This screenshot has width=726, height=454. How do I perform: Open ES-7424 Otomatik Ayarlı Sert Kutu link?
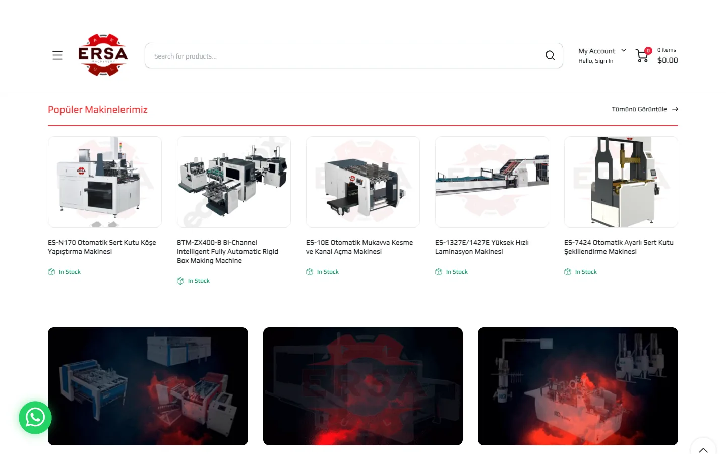pos(619,247)
